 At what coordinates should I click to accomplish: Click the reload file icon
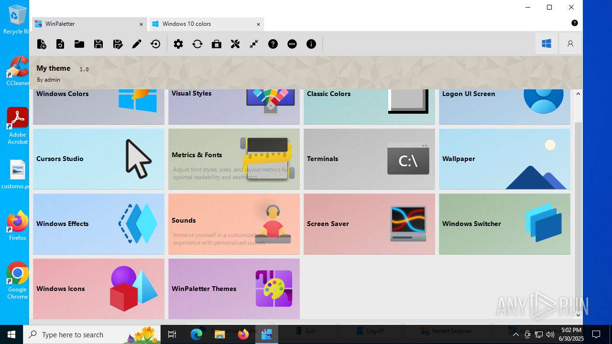60,44
